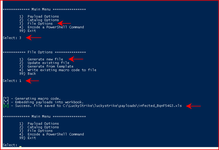The image size is (219, 150).
Task: Select Payload Options in top Main Menu
Action: coord(43,16)
